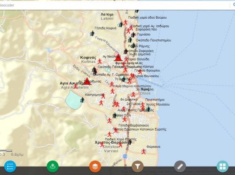Click the red runner marker near Φάρκαινα
Screen dimensions: 235x175
point(144,151)
